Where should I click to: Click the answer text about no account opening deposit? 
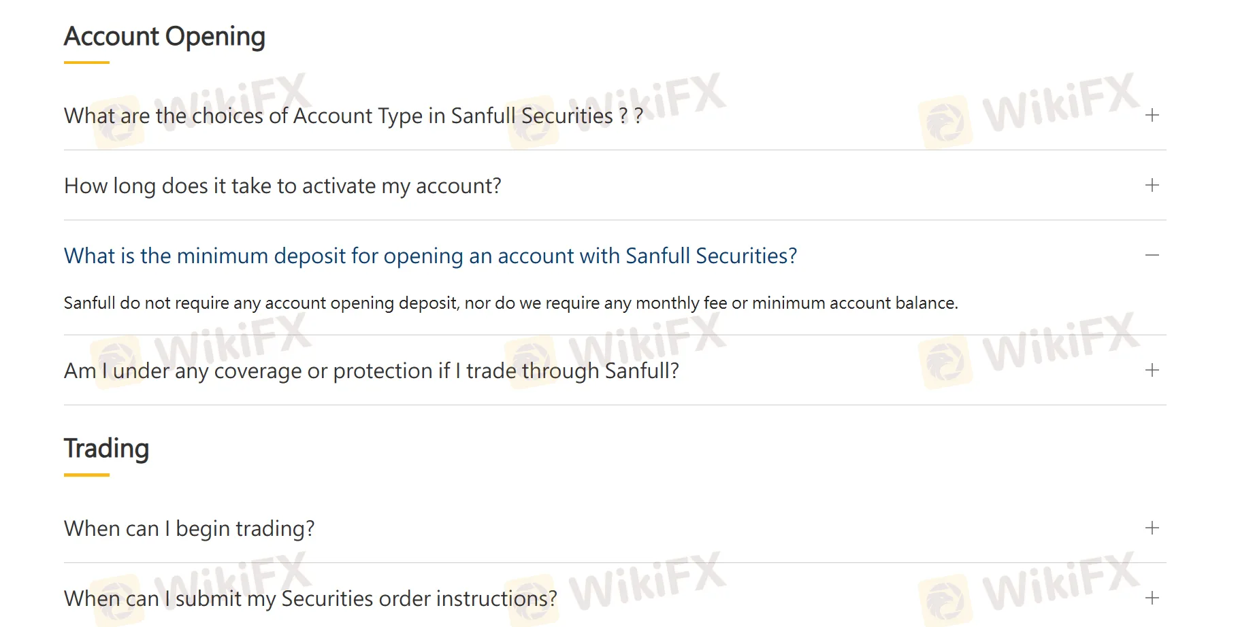pyautogui.click(x=510, y=303)
